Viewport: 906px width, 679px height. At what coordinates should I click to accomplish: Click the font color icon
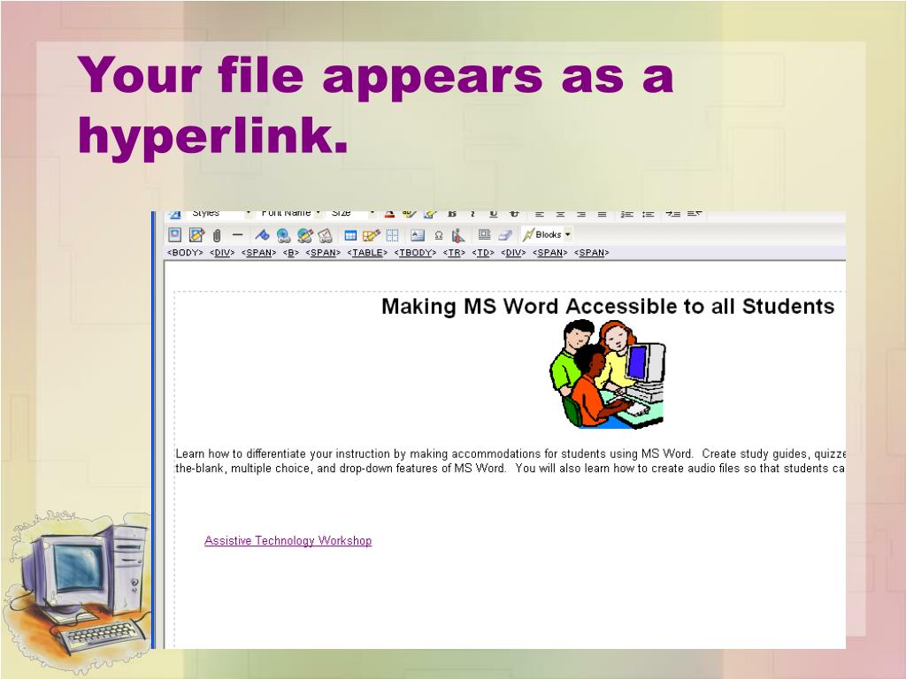click(389, 214)
